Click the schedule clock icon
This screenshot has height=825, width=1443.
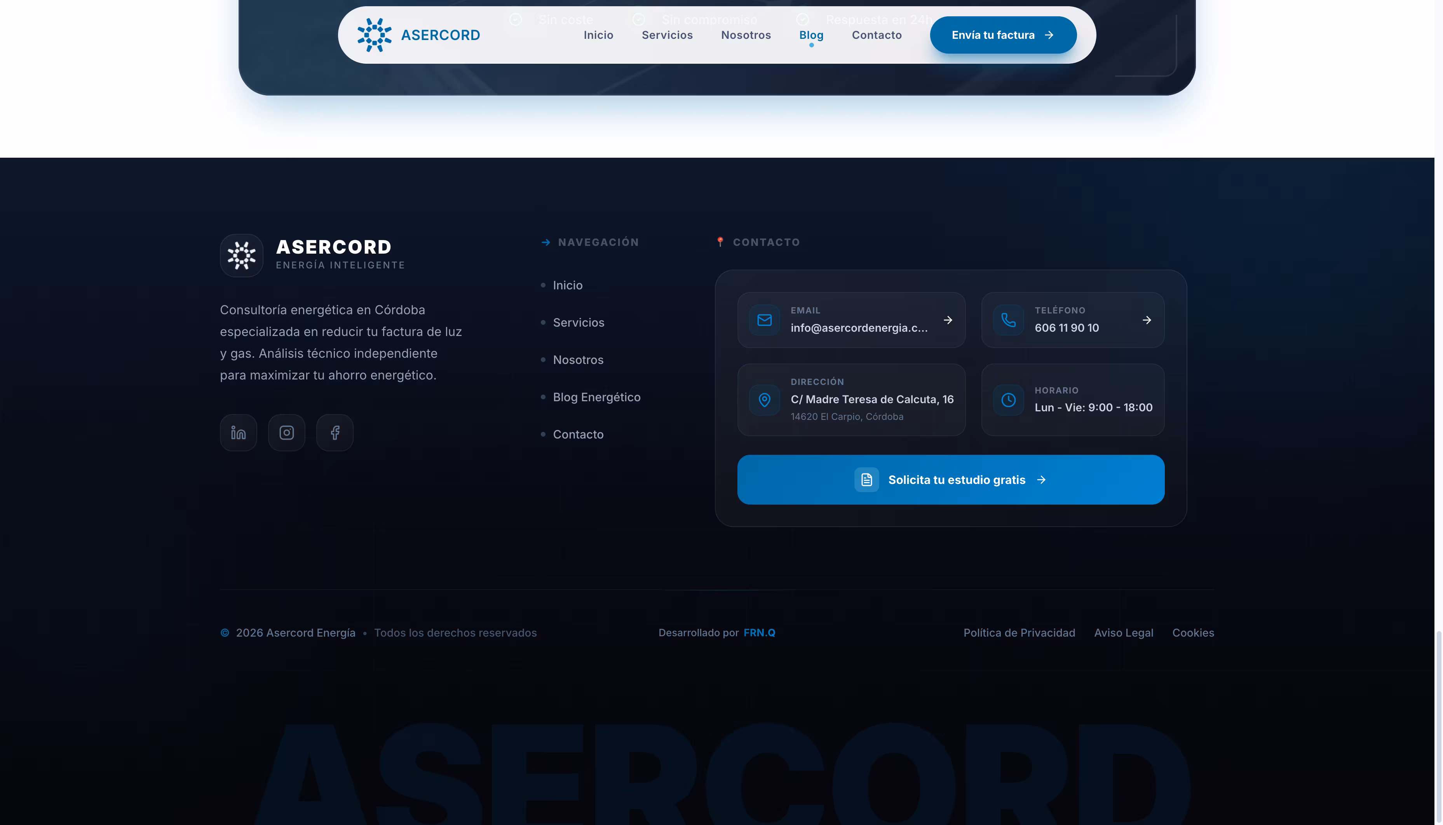pos(1008,399)
